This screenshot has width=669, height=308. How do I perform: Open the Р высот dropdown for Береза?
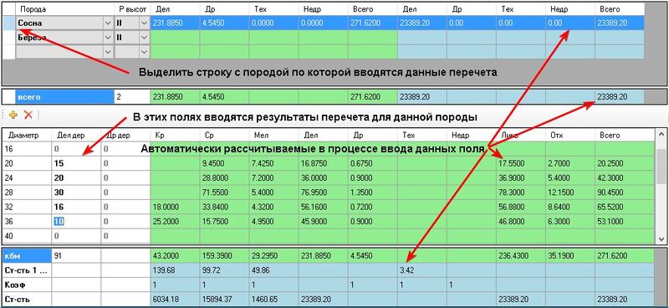tap(144, 38)
